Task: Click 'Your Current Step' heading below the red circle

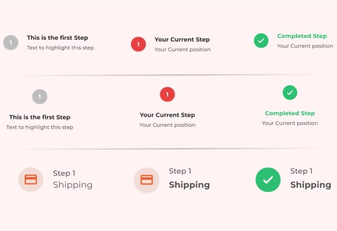Action: tap(167, 115)
